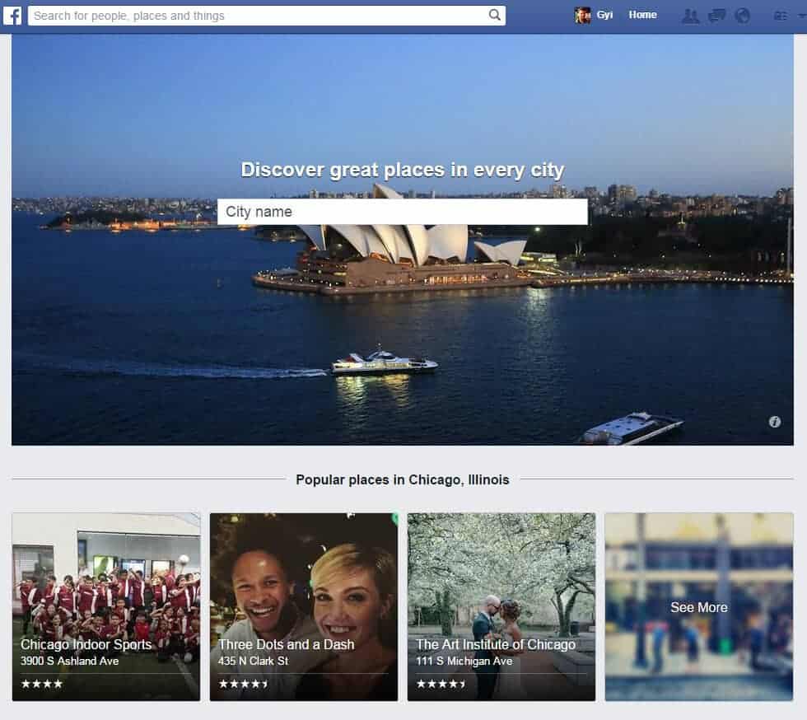The height and width of the screenshot is (720, 807).
Task: Click the star rating on Chicago Indoor Sports
Action: [42, 684]
